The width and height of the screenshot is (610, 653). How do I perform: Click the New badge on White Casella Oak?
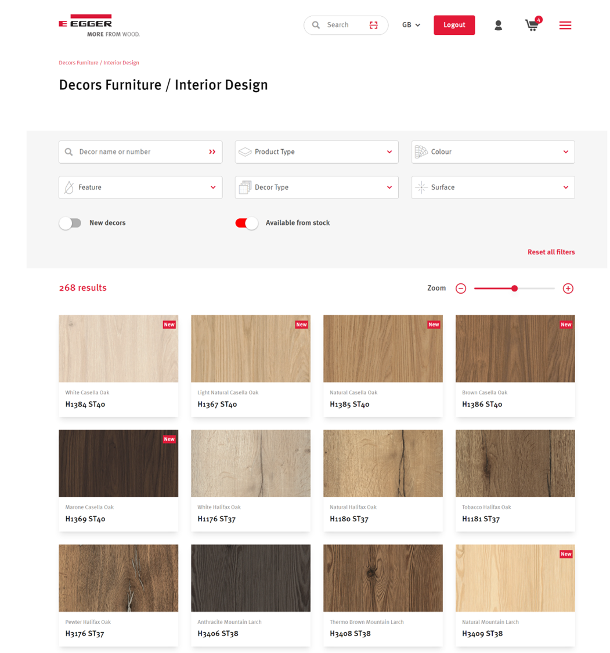tap(169, 324)
